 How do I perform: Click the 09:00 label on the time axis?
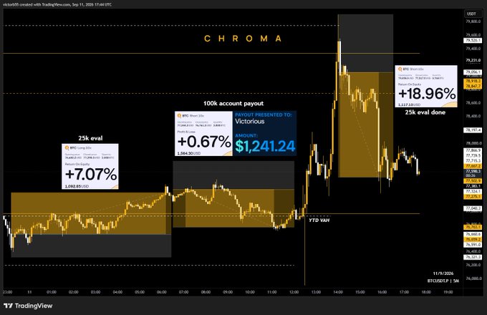228,292
